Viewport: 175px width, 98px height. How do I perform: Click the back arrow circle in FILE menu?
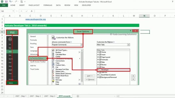click(x=10, y=39)
